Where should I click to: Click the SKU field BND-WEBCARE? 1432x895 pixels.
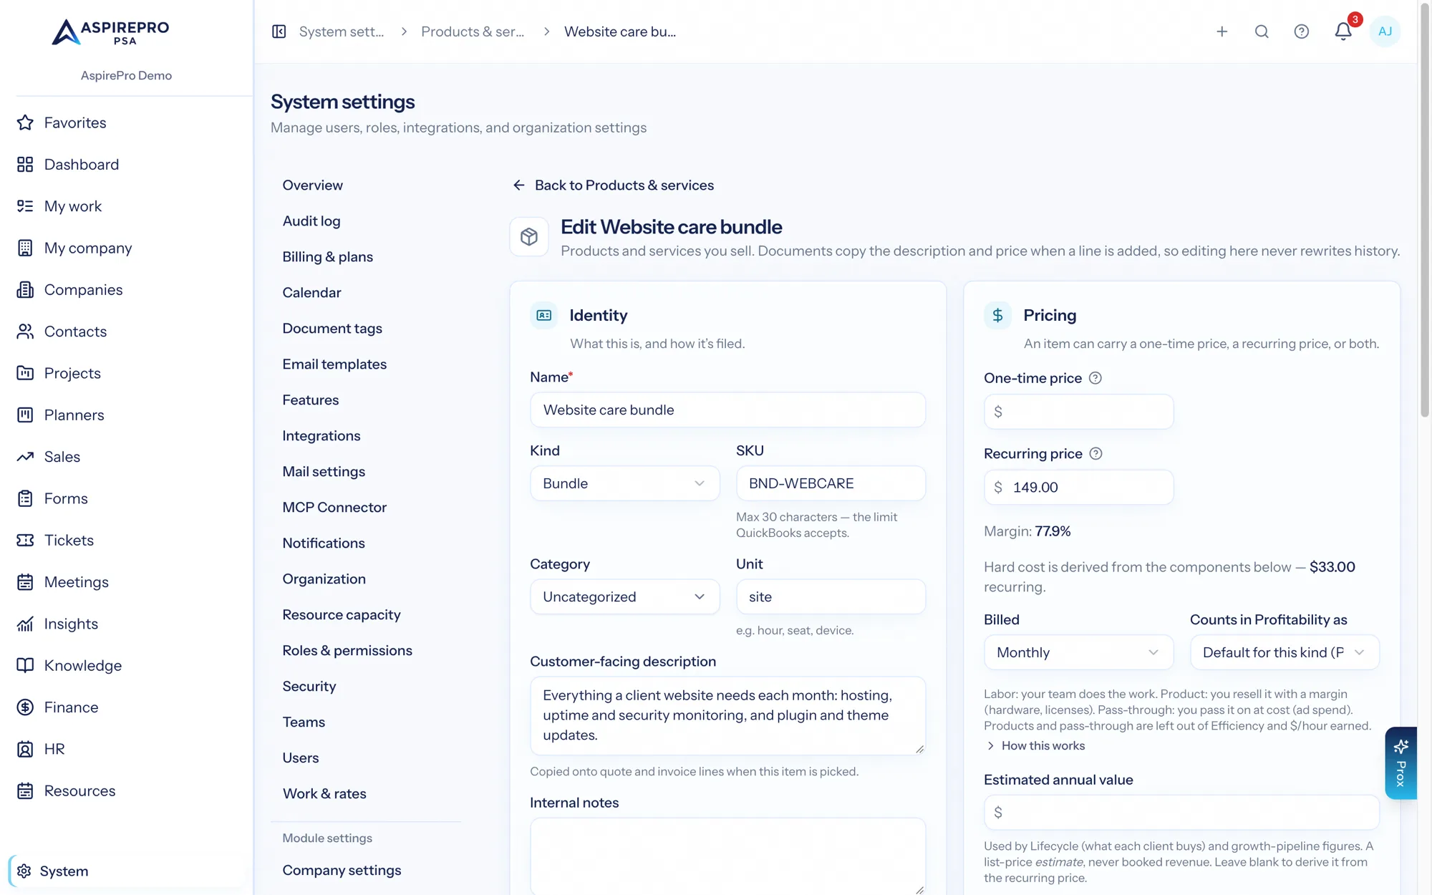[831, 483]
